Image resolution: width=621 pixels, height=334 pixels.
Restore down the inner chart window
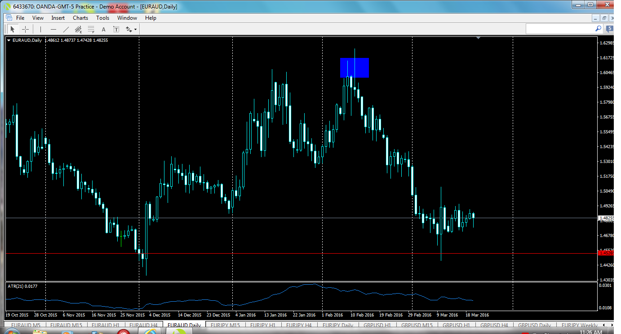click(x=604, y=18)
